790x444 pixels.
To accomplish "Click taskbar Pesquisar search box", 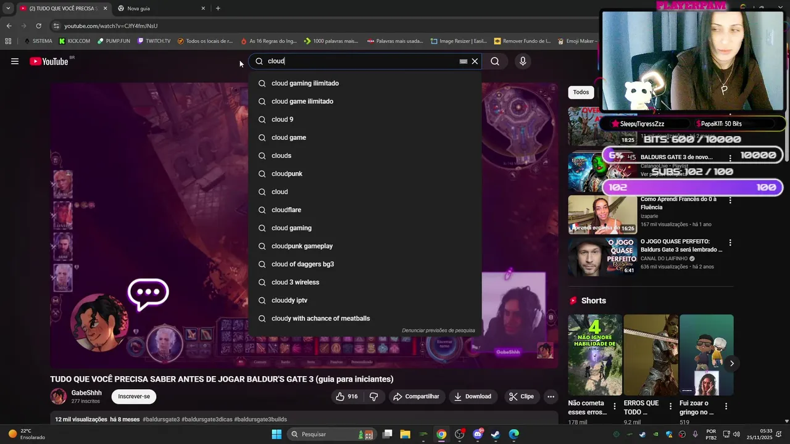I will (331, 434).
